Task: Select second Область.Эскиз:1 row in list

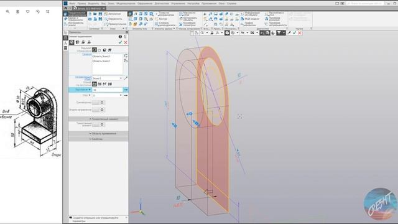Action: point(108,61)
